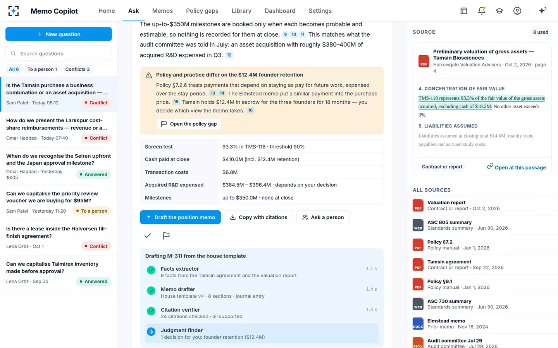The height and width of the screenshot is (348, 558).
Task: Click Ask a person button
Action: [x=323, y=217]
